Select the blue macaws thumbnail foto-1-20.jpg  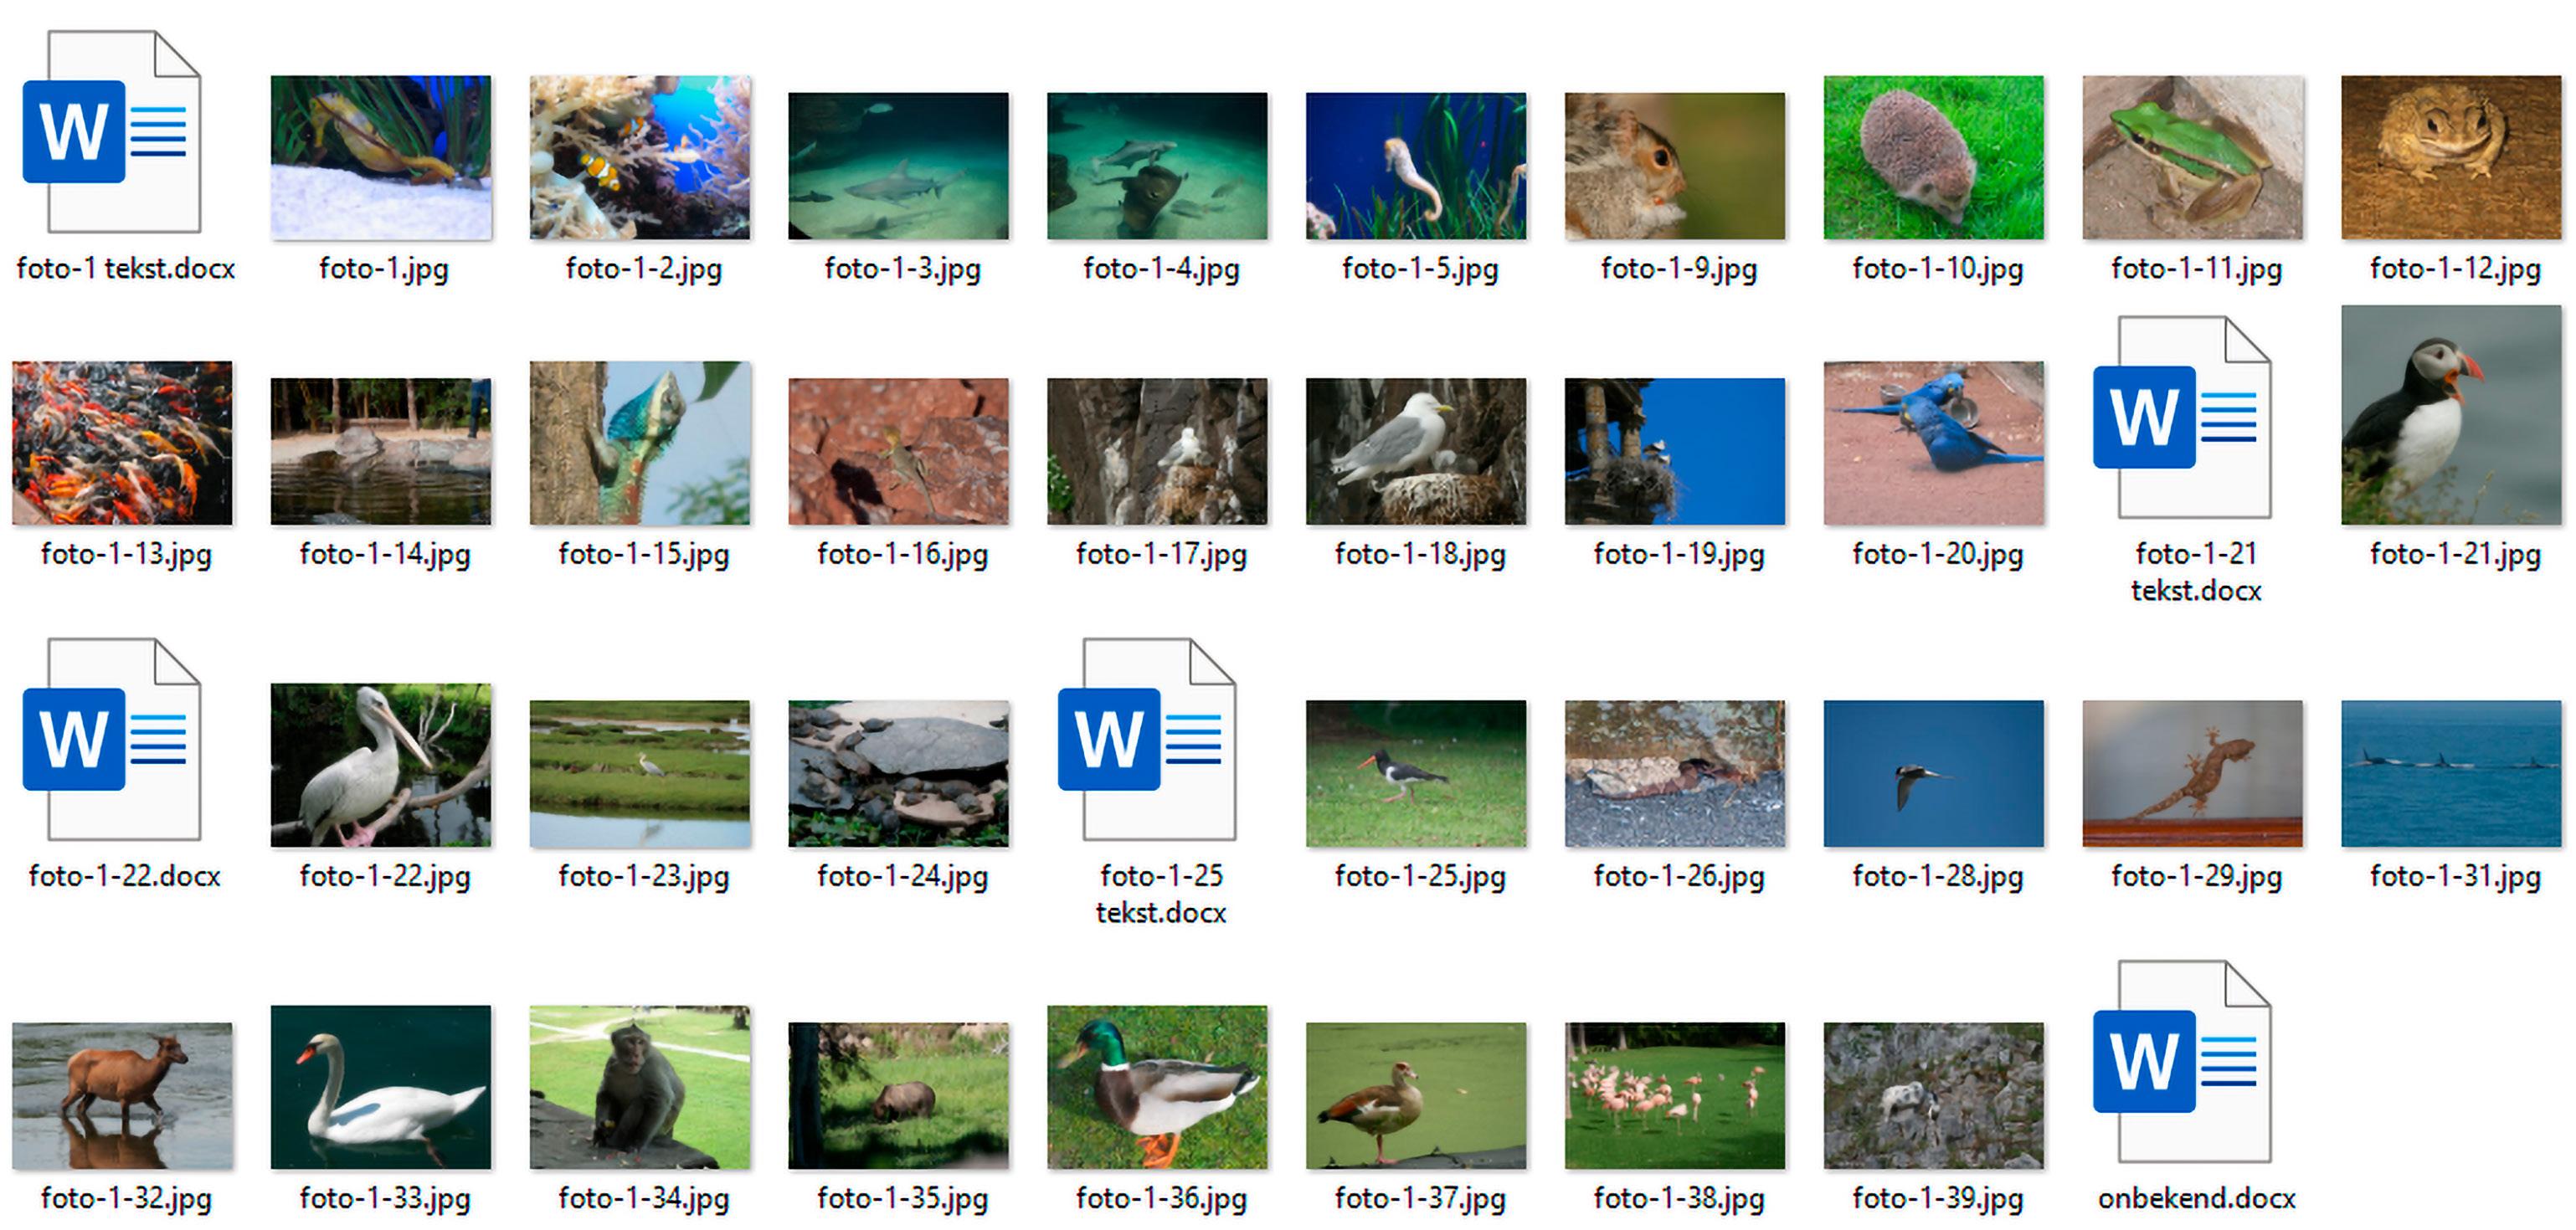click(1933, 443)
